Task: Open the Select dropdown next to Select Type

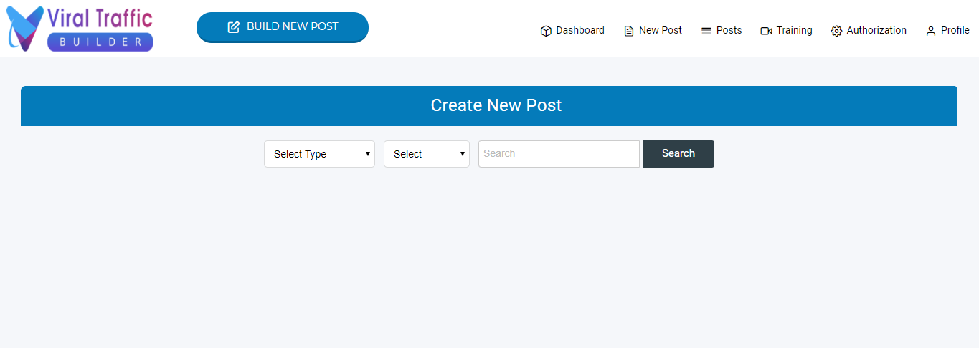Action: 427,154
